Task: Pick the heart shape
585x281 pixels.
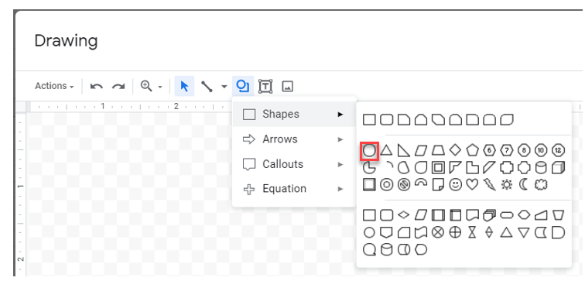Action: 472,184
